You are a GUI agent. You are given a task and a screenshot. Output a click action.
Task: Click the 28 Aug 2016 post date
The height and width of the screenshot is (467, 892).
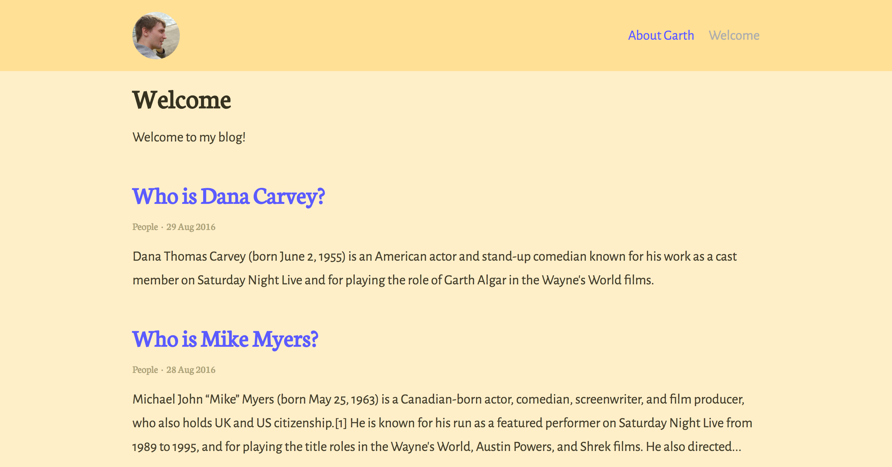(191, 370)
